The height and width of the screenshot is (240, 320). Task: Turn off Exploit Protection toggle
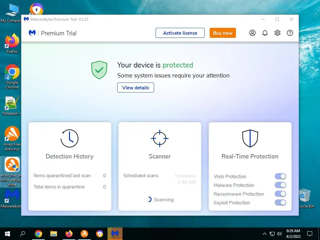(280, 202)
